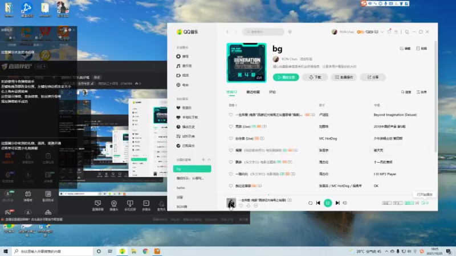Like the 2018 China row Live song
This screenshot has width=456, height=256.
click(231, 126)
